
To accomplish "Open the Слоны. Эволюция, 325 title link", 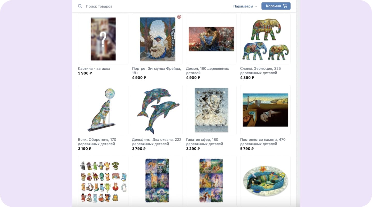I will (x=260, y=71).
